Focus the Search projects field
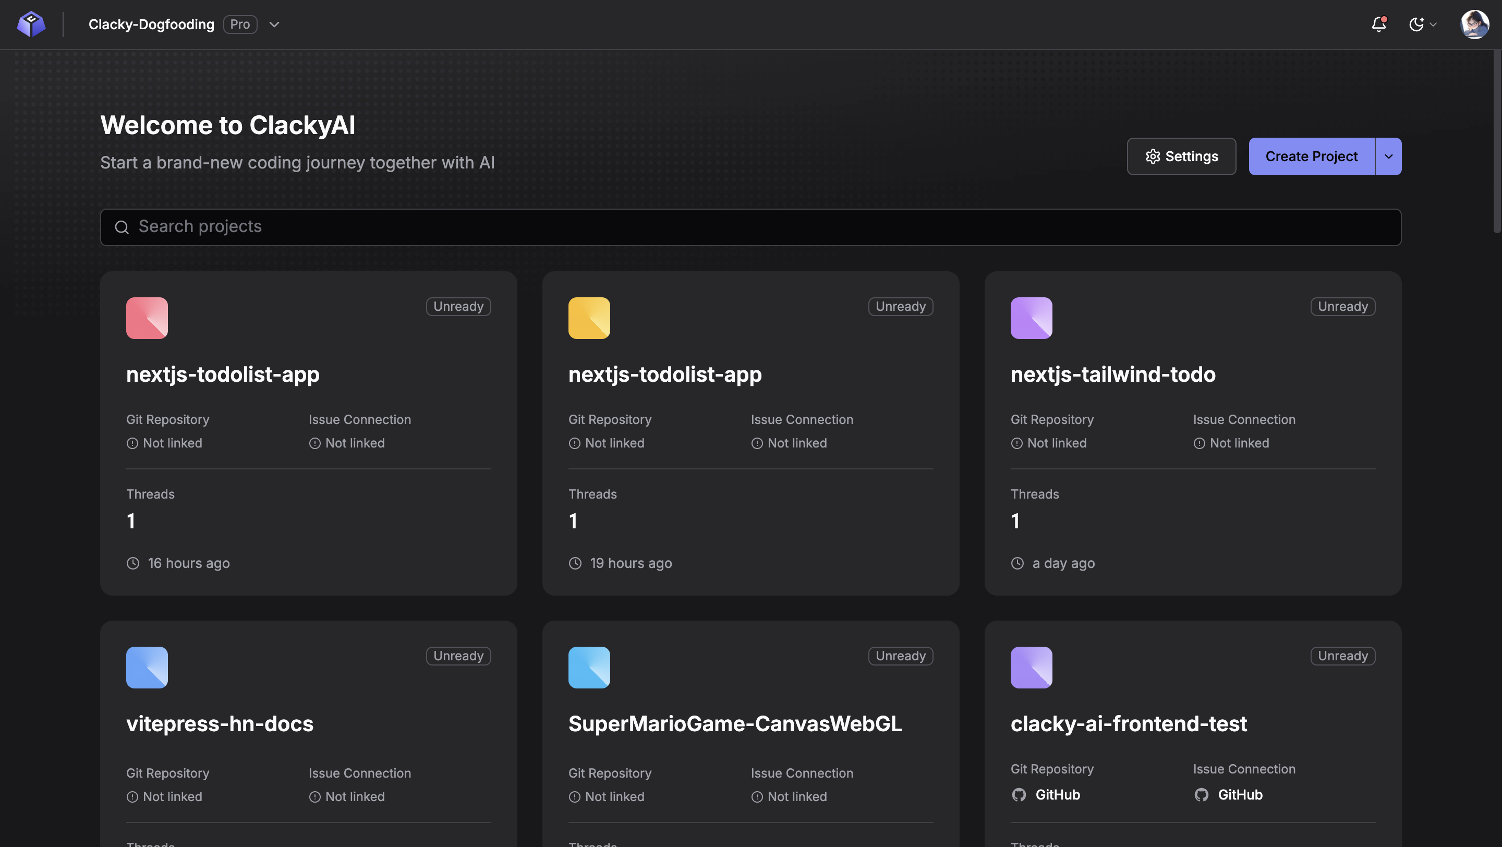 [750, 227]
